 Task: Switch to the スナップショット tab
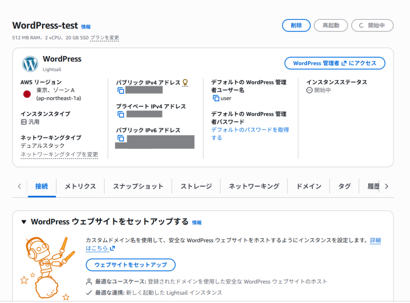(x=138, y=186)
